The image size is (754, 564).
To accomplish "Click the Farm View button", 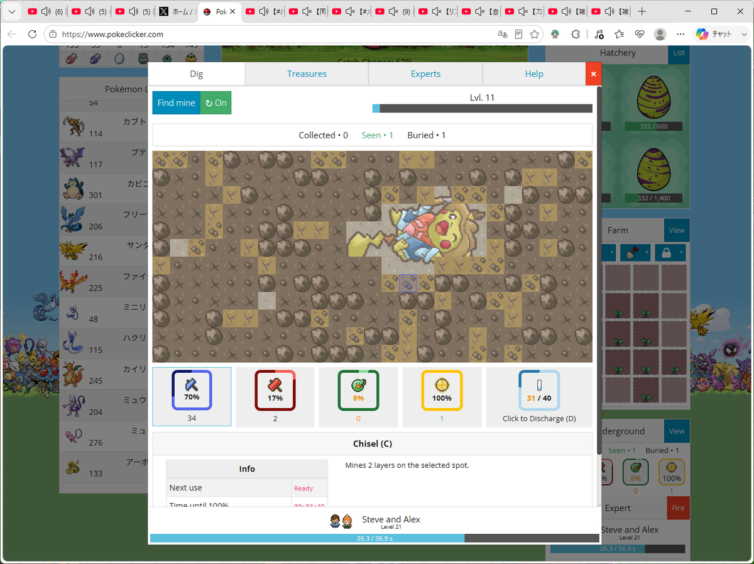I will tap(677, 230).
